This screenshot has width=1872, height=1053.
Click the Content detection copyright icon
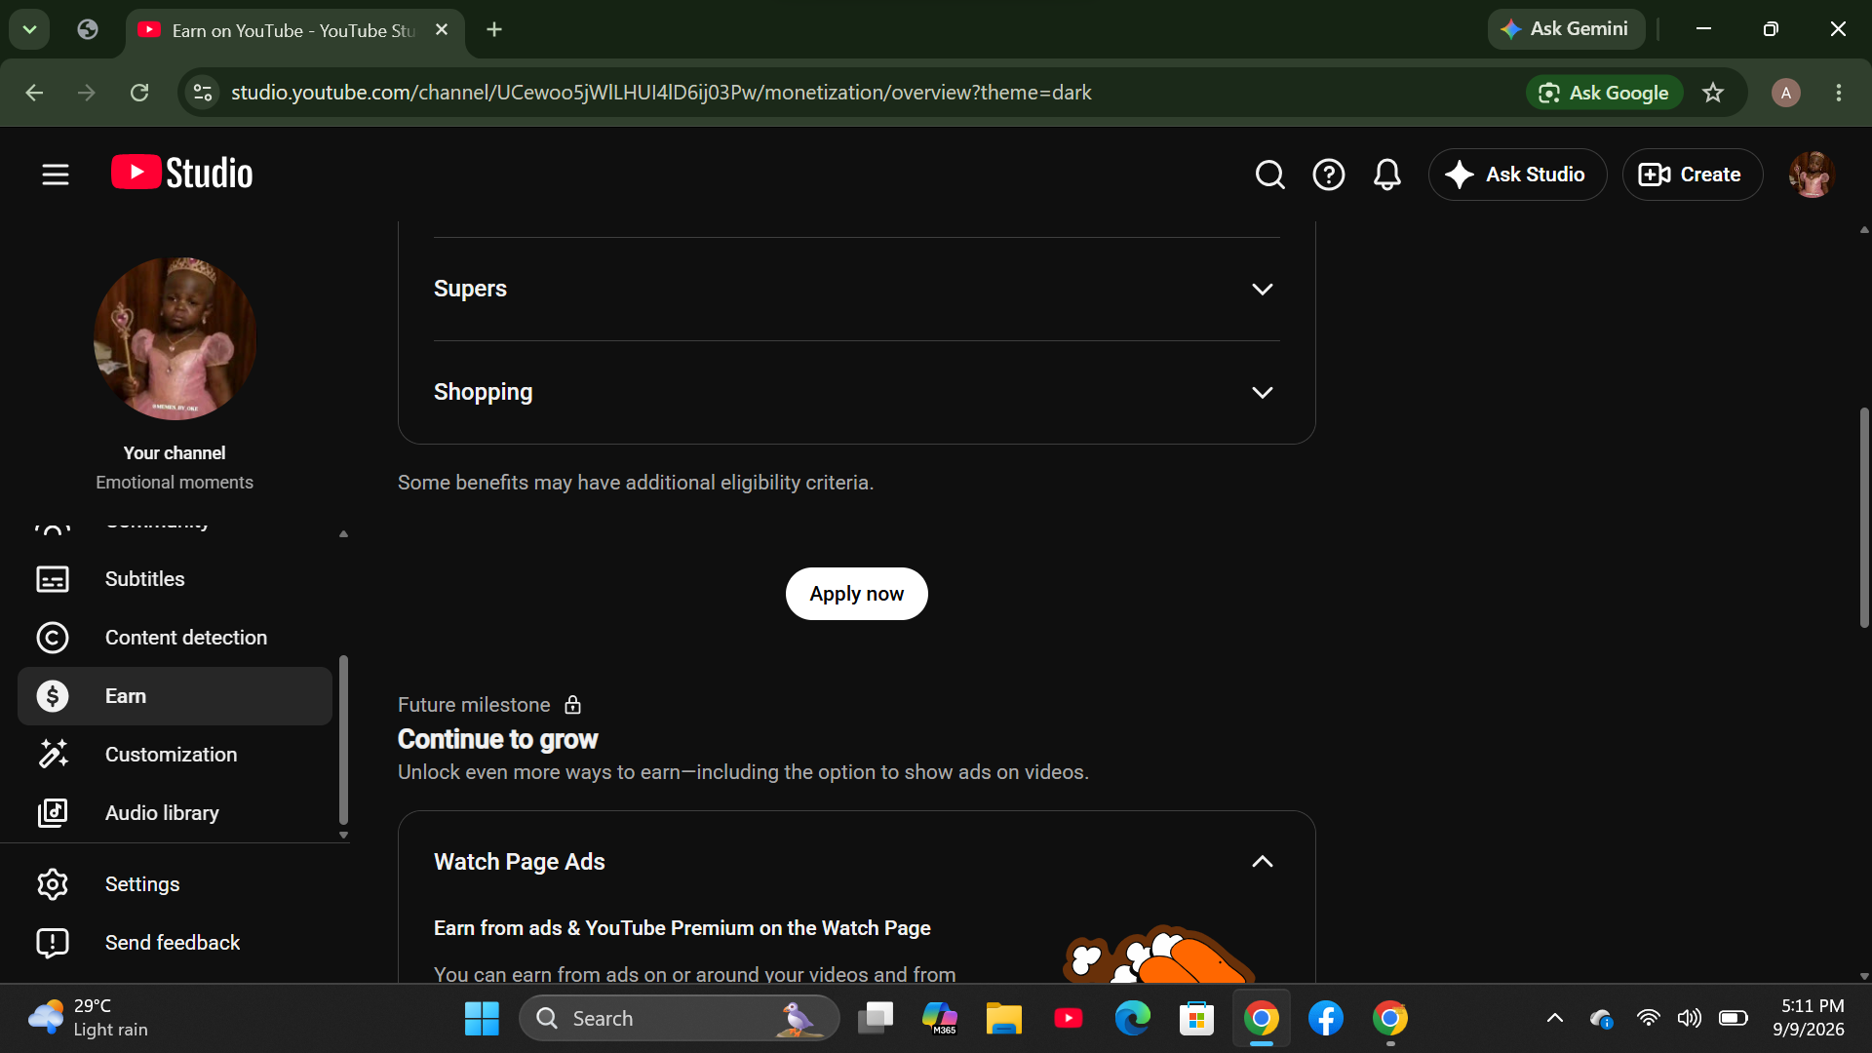pyautogui.click(x=53, y=638)
